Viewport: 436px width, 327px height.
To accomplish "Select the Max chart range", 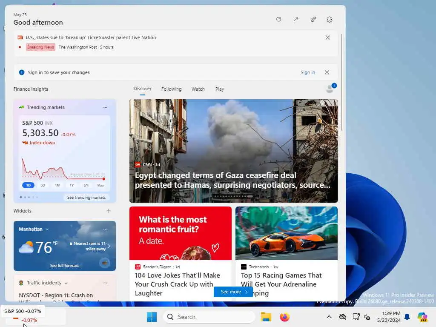I will 100,185.
